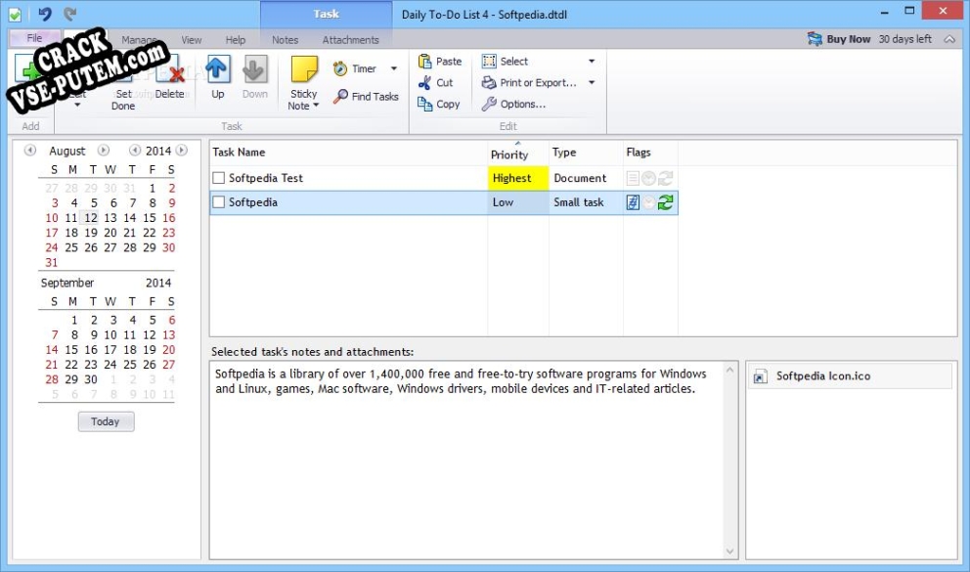The image size is (970, 572).
Task: Move task Up with blue arrow
Action: pyautogui.click(x=217, y=69)
